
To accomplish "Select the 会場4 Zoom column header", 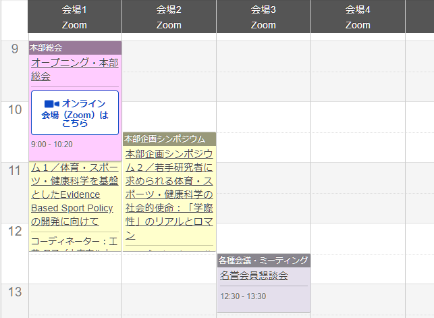I will tap(358, 17).
